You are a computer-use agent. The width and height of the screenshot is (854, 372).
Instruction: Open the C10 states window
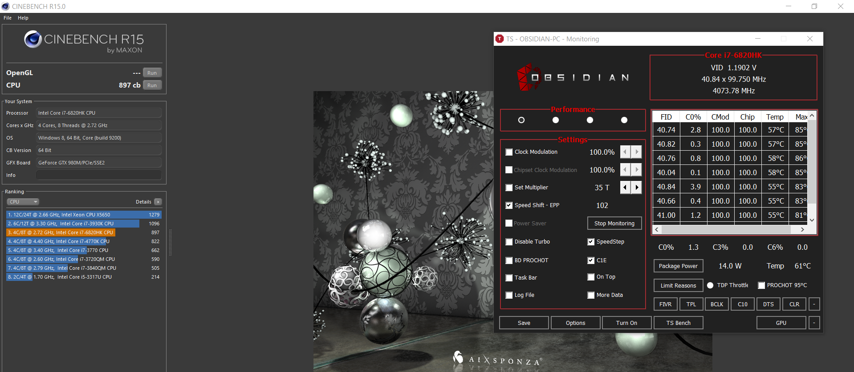(x=743, y=304)
